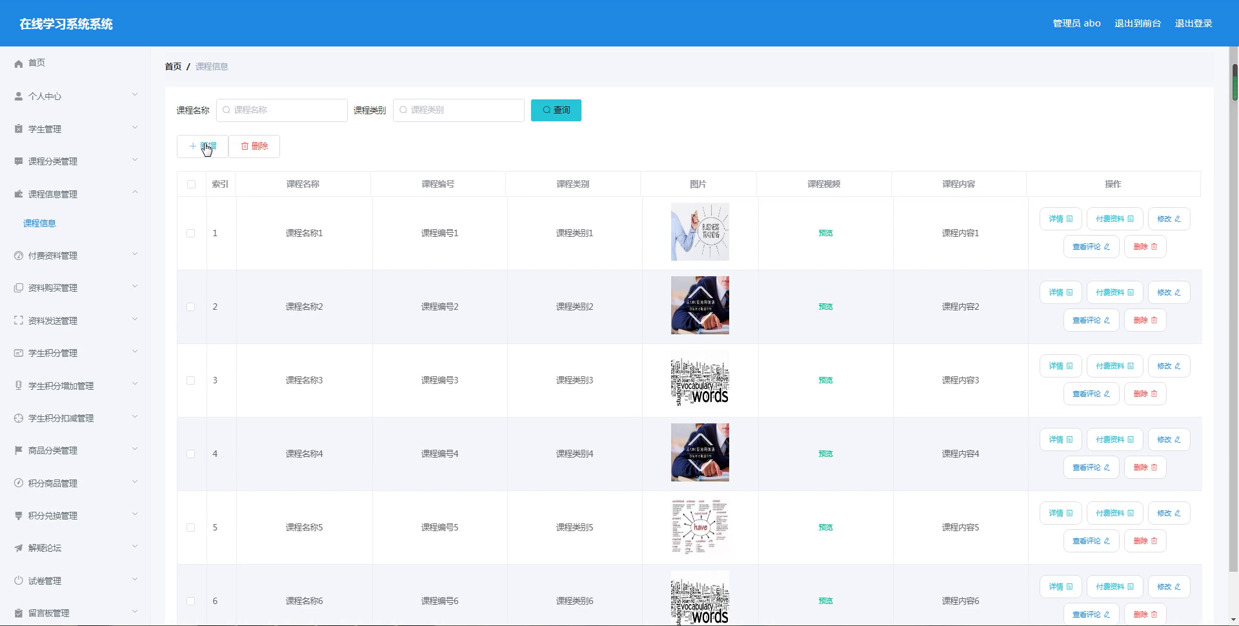Click the 预览 video link for 课程名称1
Image resolution: width=1239 pixels, height=626 pixels.
click(x=825, y=234)
